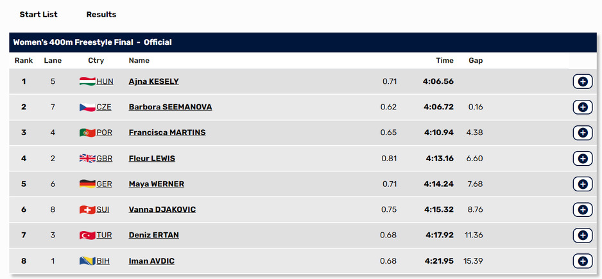Viewport: 602px width, 279px height.
Task: Click plus button on Fleur Lewis row
Action: tap(582, 158)
